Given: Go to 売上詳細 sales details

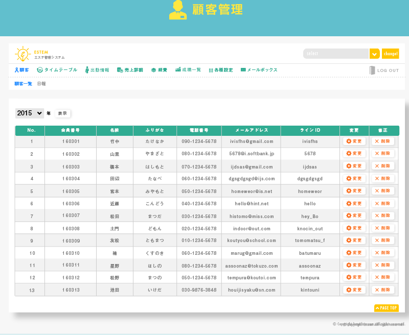Looking at the screenshot, I should click(x=130, y=70).
